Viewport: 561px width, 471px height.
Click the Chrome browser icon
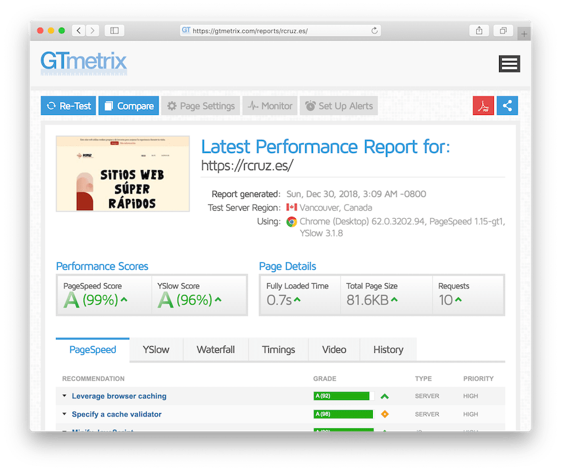coord(291,222)
